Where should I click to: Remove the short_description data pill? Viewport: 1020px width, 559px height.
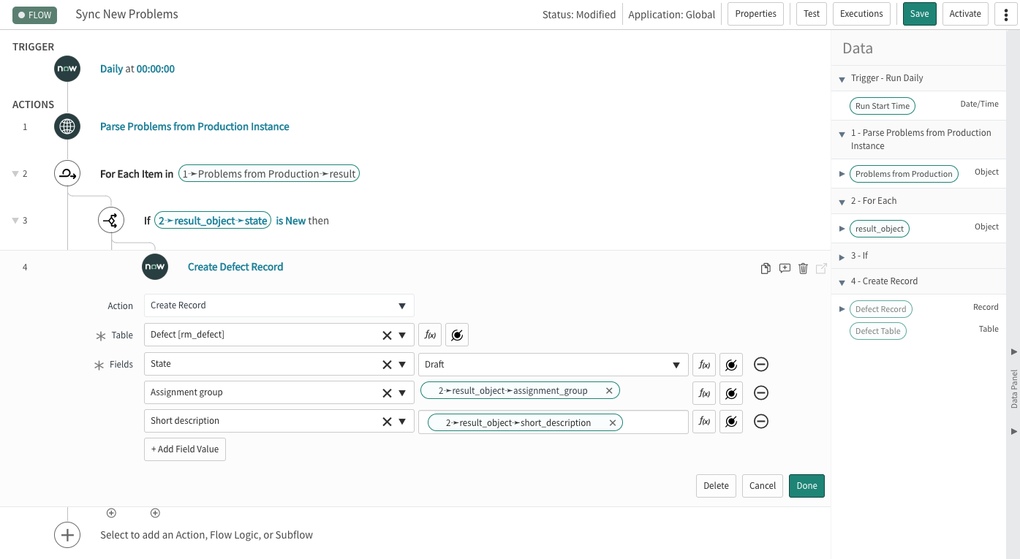(612, 422)
